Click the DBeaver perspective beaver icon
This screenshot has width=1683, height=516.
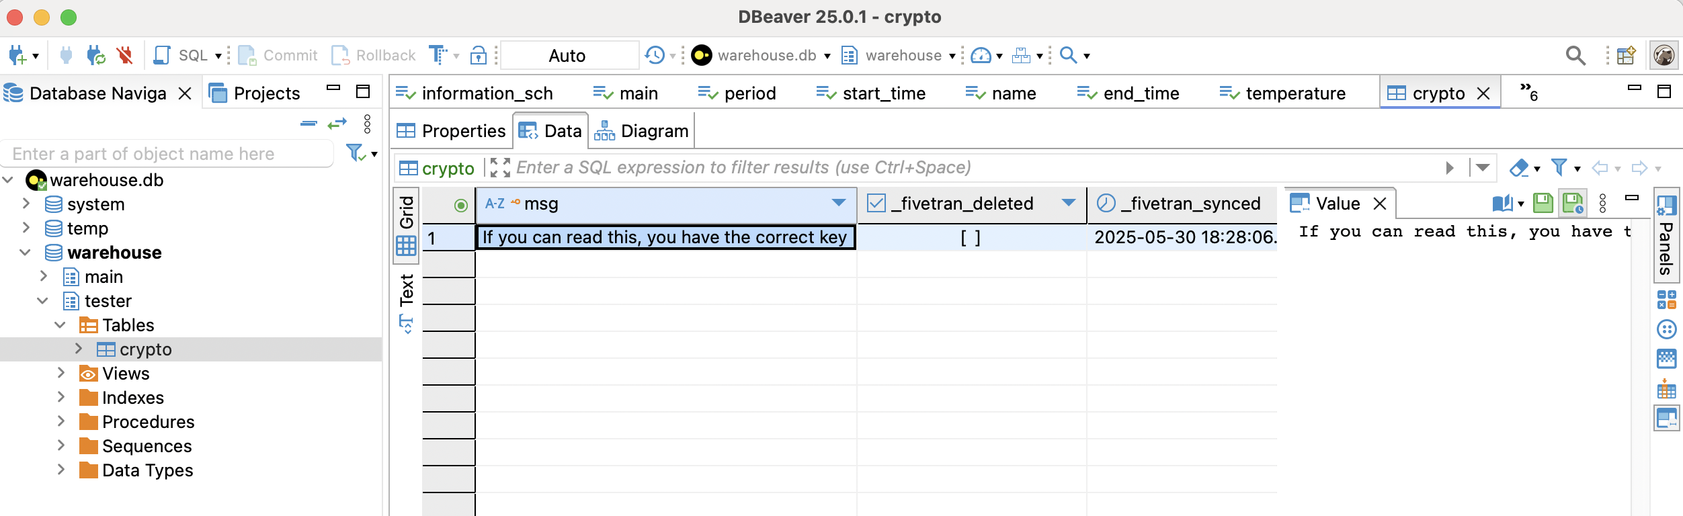point(1664,56)
